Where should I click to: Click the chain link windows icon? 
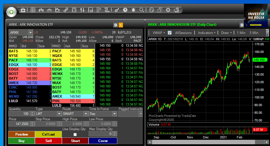[x=66, y=10]
